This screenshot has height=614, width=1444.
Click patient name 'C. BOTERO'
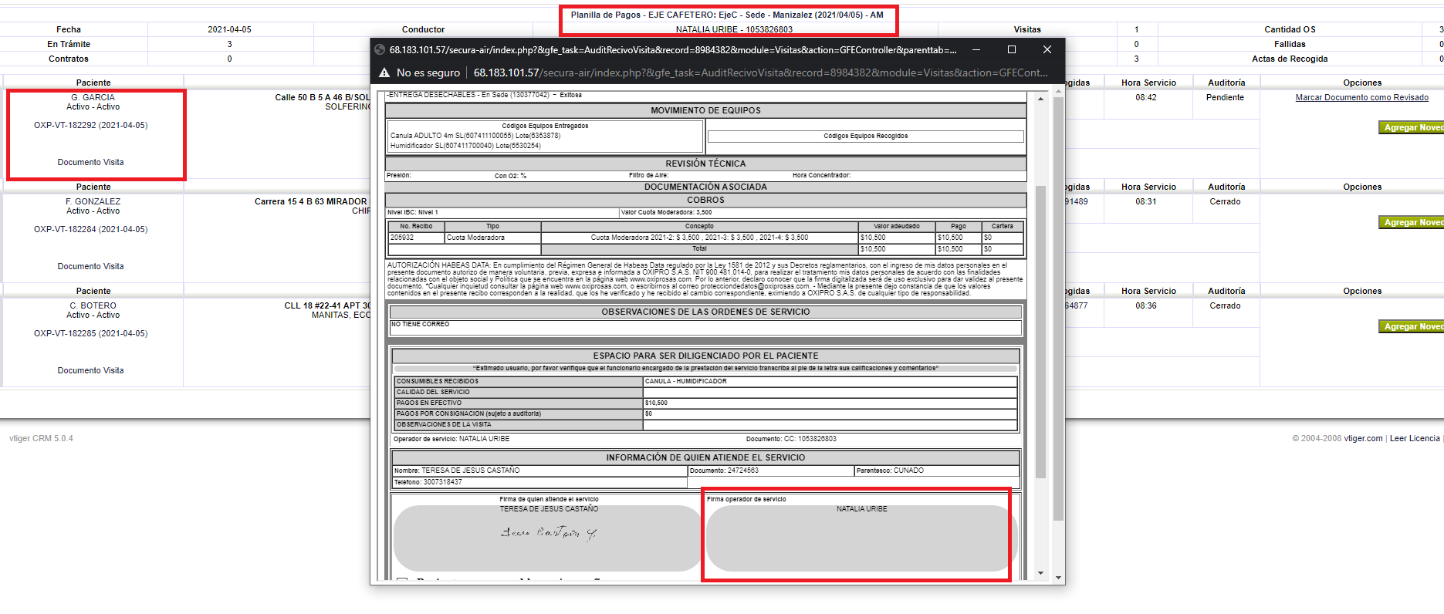pyautogui.click(x=93, y=305)
